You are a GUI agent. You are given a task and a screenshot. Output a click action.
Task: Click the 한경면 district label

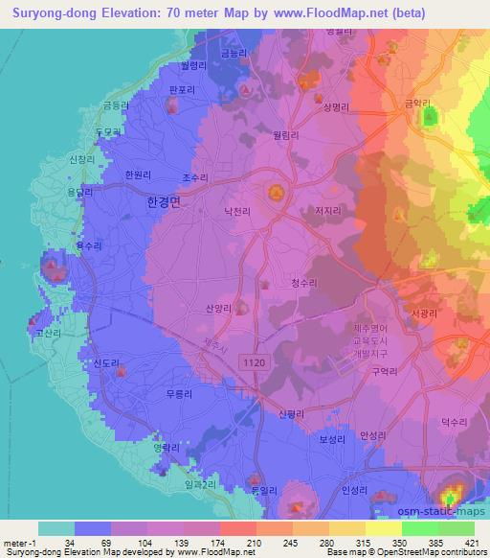point(164,202)
